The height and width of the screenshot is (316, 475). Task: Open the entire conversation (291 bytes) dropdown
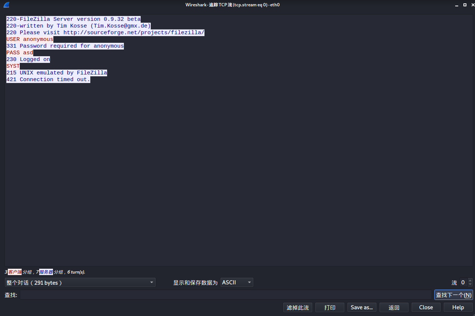click(80, 283)
